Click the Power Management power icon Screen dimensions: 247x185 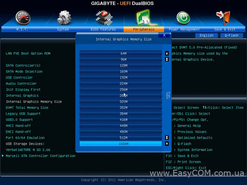click(183, 18)
